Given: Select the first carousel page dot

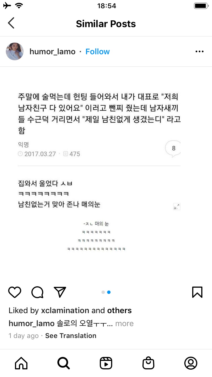Looking at the screenshot, I should [x=103, y=292].
